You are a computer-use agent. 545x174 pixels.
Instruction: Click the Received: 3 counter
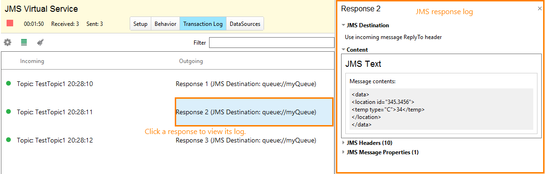(65, 24)
